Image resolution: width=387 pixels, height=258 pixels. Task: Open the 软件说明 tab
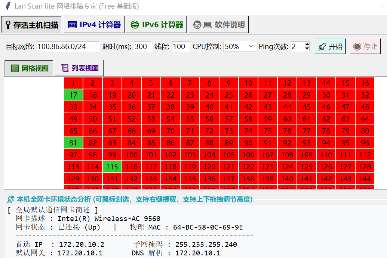pos(218,25)
